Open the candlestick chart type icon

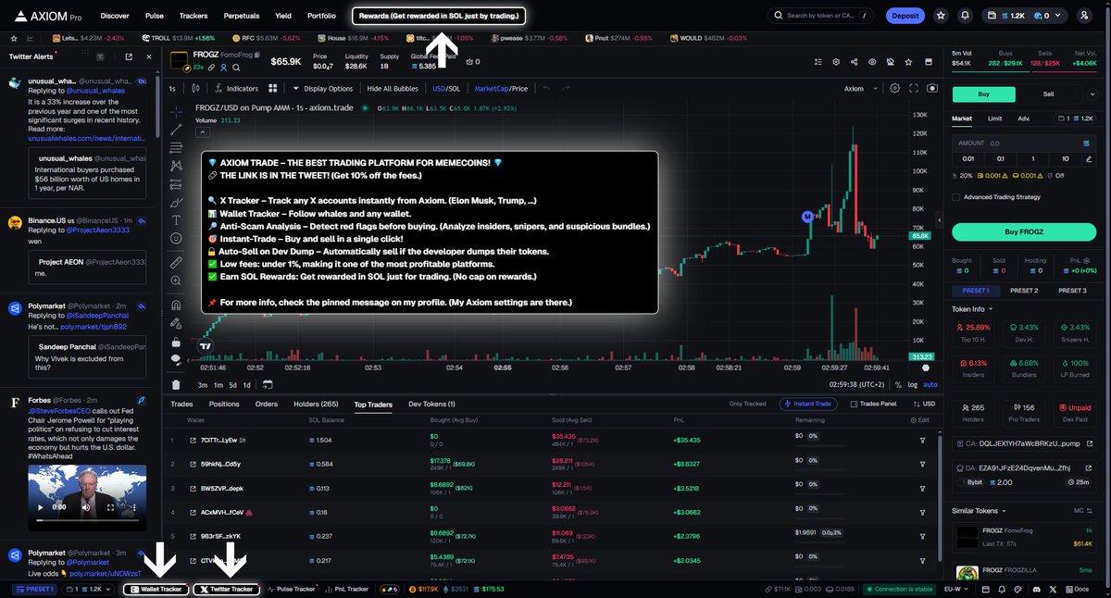[195, 89]
